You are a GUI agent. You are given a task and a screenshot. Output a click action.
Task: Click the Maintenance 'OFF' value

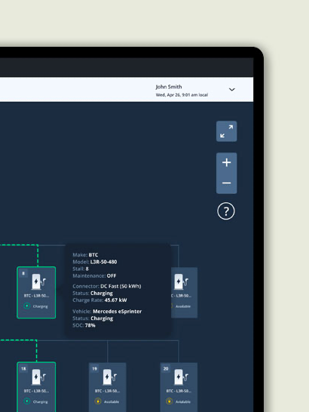pyautogui.click(x=112, y=275)
